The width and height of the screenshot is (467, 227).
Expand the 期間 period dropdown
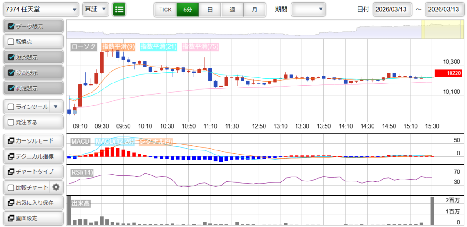(x=309, y=9)
